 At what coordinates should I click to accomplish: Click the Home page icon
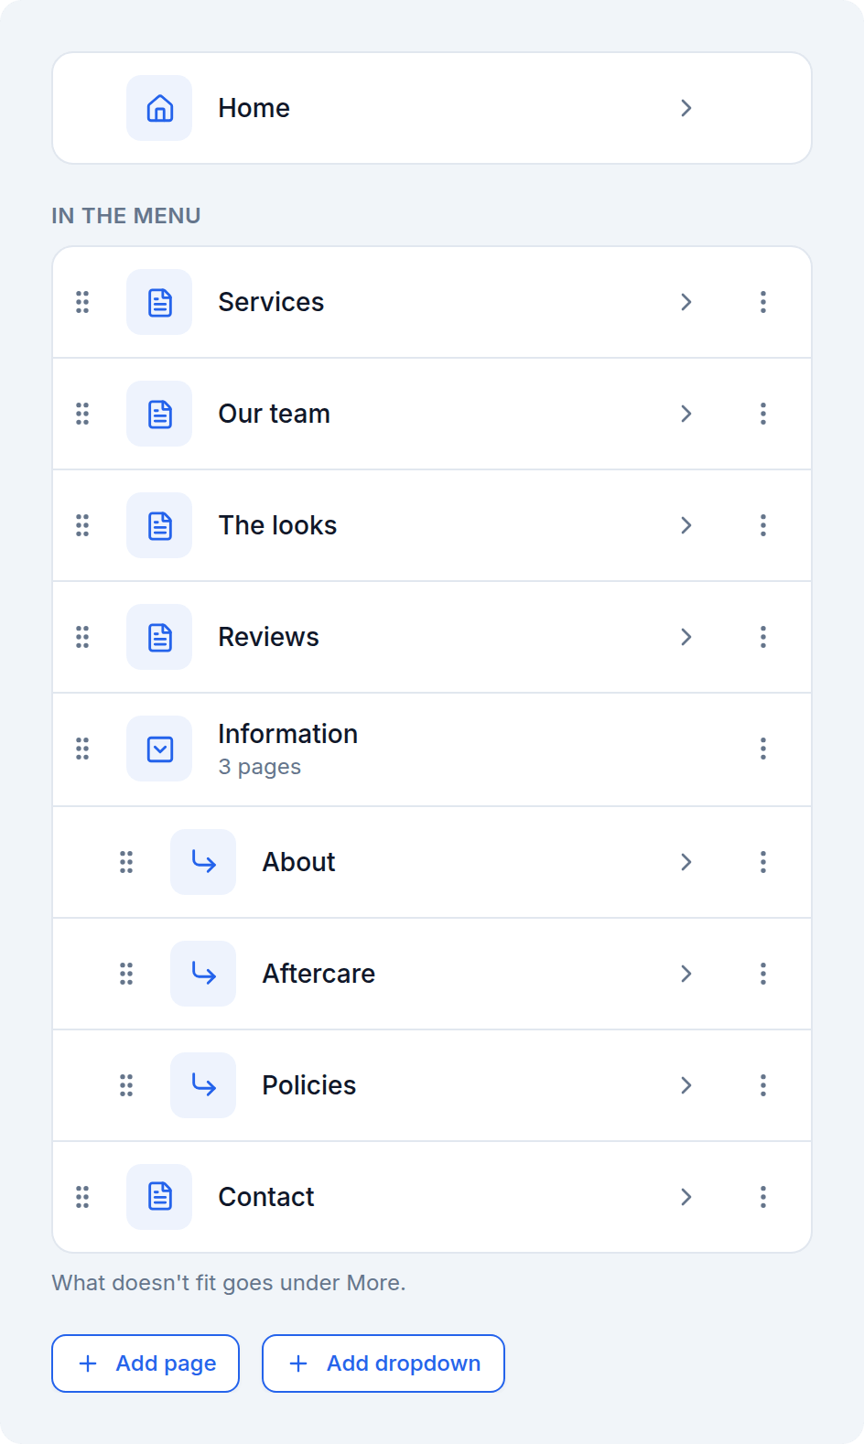[x=159, y=108]
